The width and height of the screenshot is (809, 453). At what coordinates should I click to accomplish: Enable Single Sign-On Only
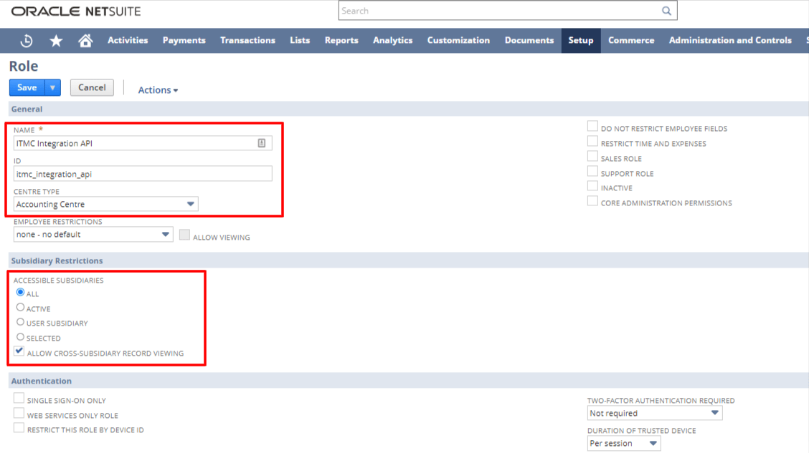(x=19, y=398)
